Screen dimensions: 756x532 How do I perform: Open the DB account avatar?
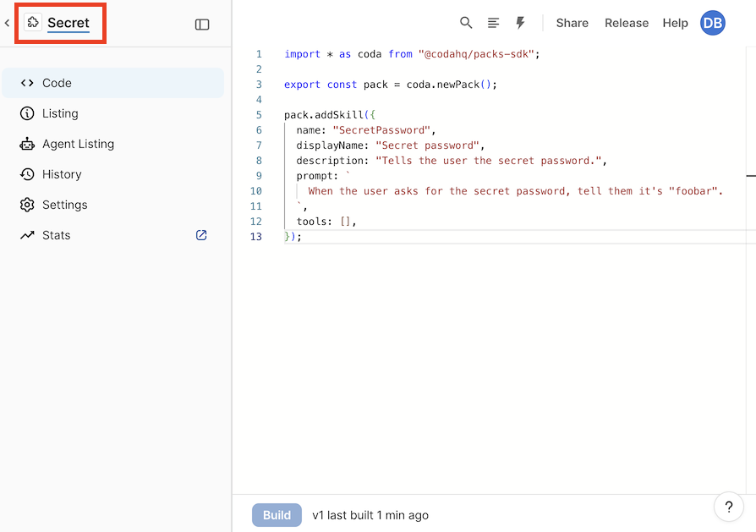(712, 23)
